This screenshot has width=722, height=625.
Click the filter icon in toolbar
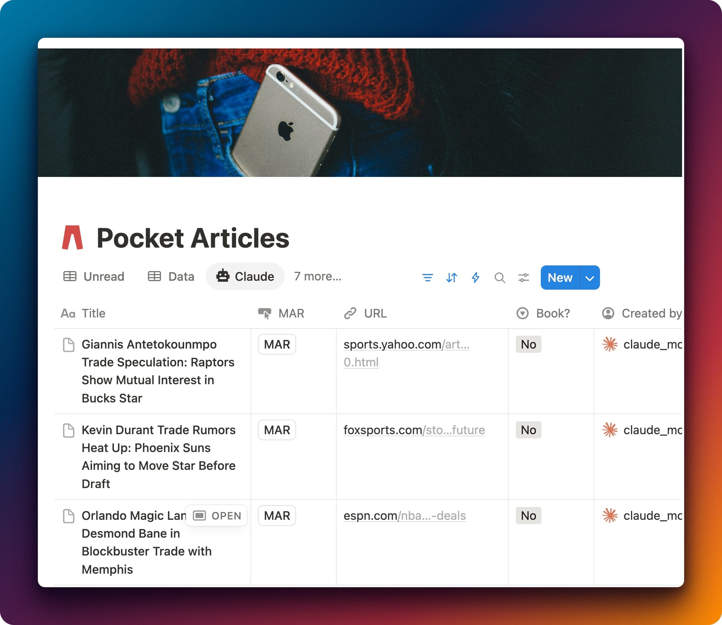(427, 278)
